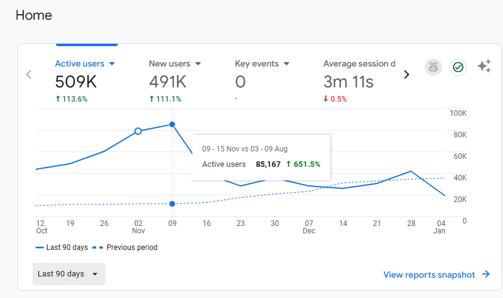Open the Last 90 days date range selector
This screenshot has height=298, width=503.
[x=69, y=274]
